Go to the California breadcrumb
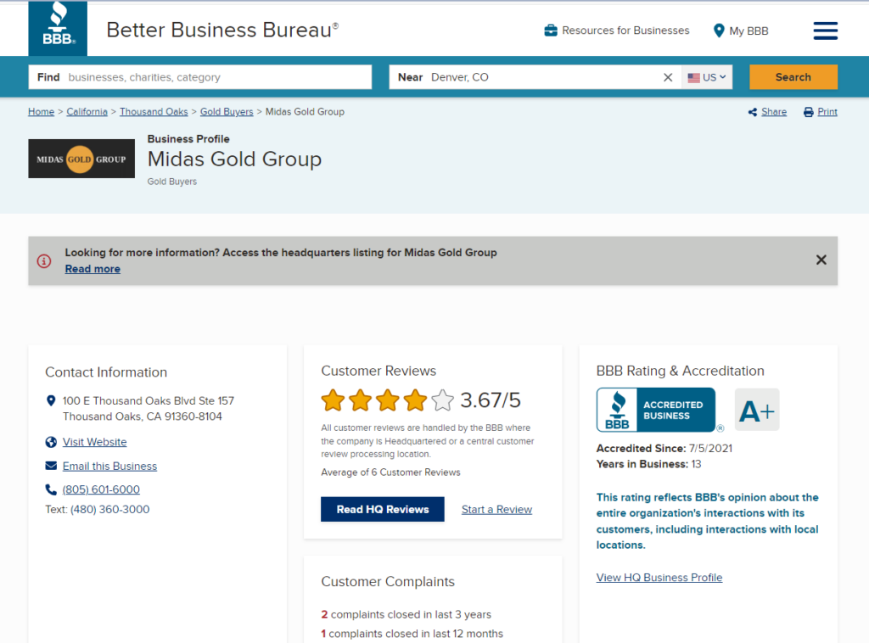This screenshot has width=869, height=643. [87, 112]
